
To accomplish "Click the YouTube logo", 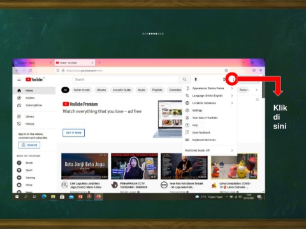I will (34, 80).
